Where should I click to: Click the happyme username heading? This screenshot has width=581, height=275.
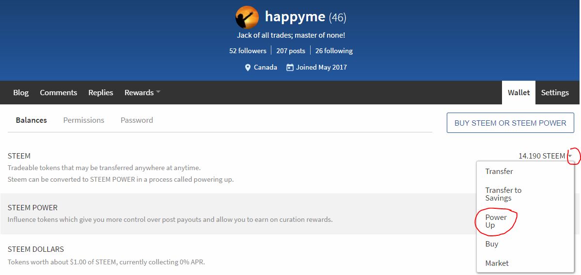pyautogui.click(x=295, y=16)
